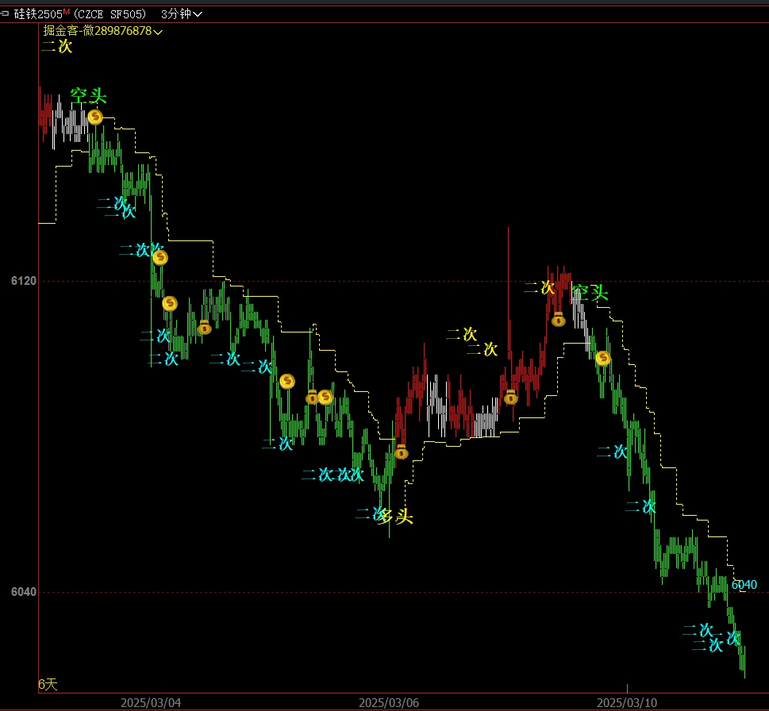The image size is (769, 711).
Task: Click the 6120 label on the price axis
Action: tap(24, 281)
